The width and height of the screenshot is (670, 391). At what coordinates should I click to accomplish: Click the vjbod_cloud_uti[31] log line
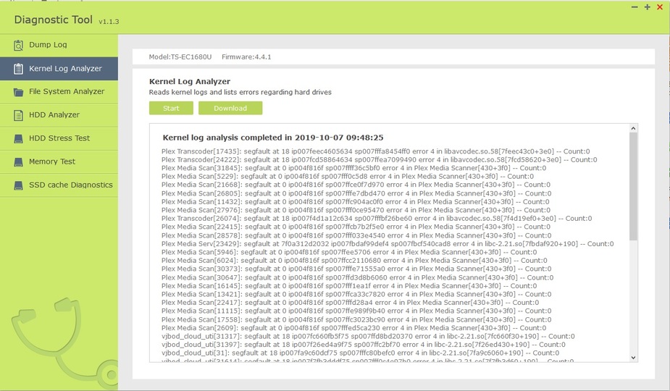click(x=360, y=353)
